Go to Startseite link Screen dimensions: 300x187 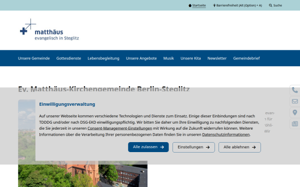tap(199, 5)
